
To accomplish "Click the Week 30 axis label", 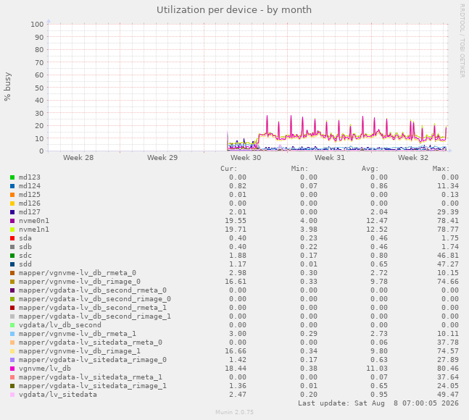I will coord(246,157).
